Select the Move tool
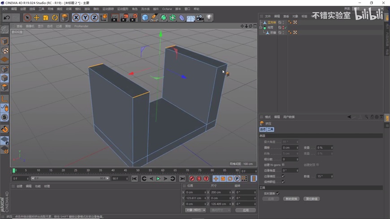Viewport: 390px width, 219px height. coord(37,18)
